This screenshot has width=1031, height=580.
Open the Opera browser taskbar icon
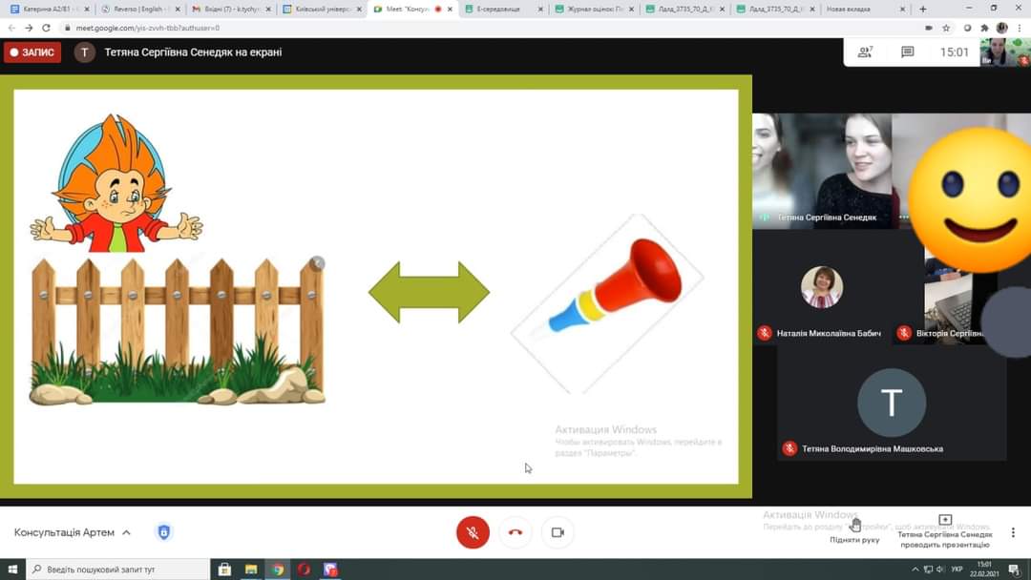click(304, 570)
